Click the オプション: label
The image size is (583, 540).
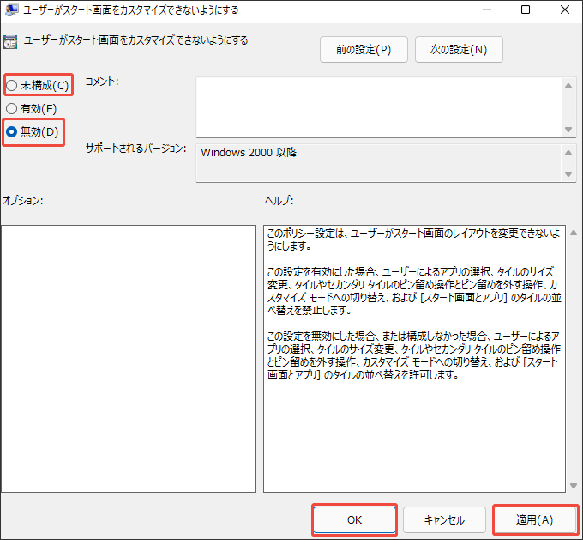[23, 201]
